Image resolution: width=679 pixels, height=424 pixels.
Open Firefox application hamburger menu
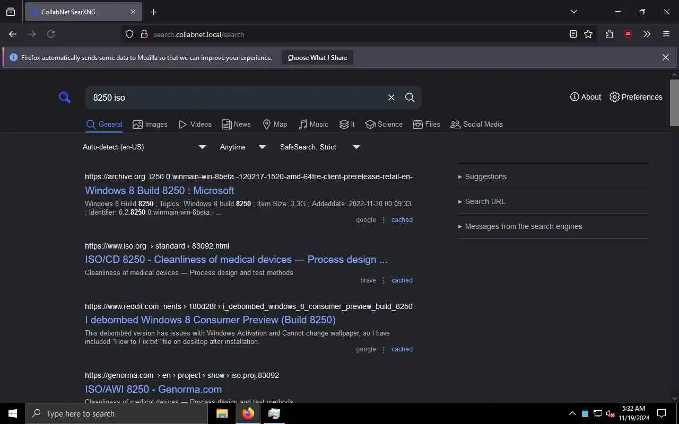click(x=666, y=34)
